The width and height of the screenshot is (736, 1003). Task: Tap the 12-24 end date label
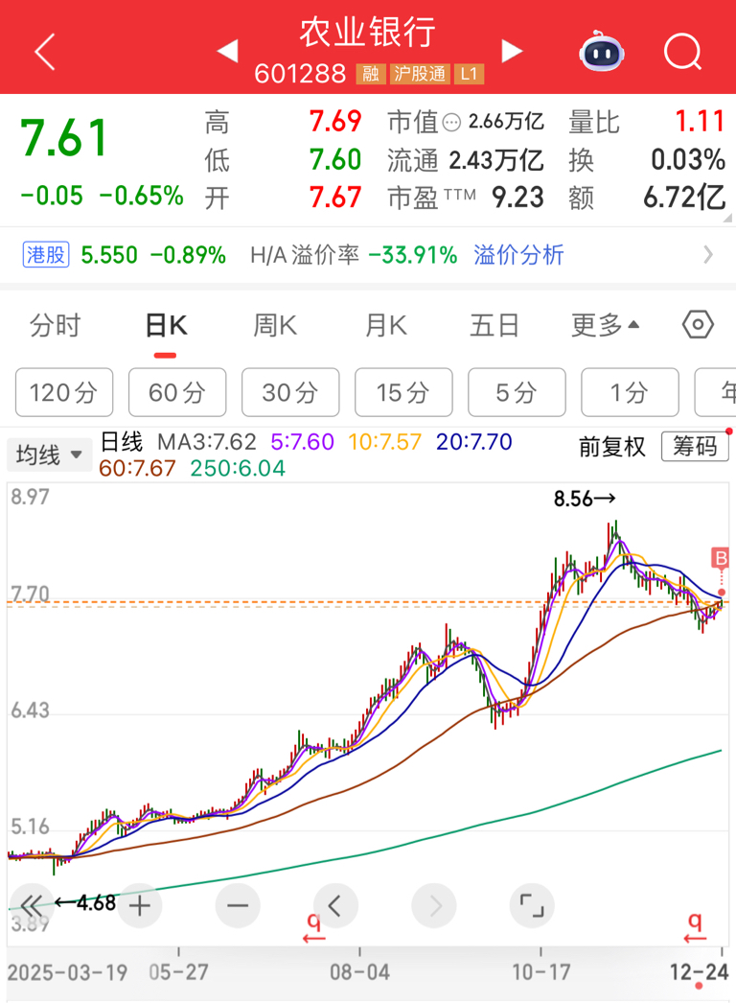pyautogui.click(x=699, y=972)
